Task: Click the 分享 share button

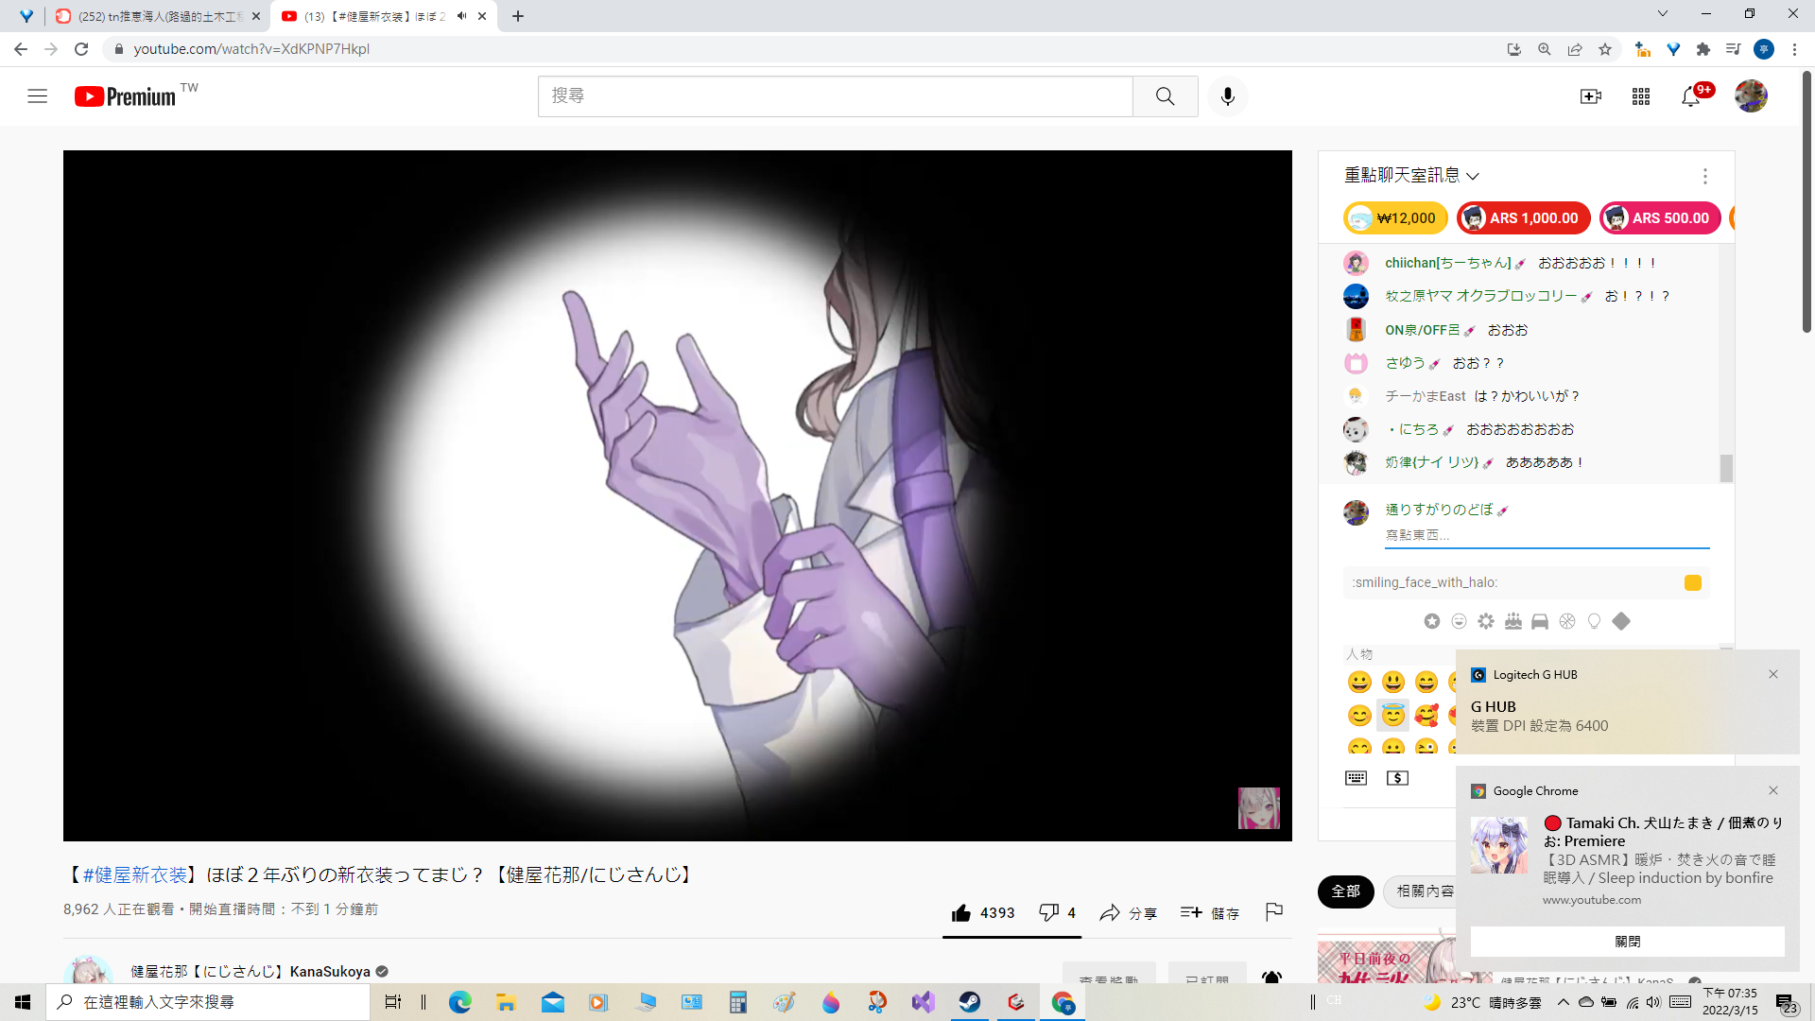Action: point(1128,913)
